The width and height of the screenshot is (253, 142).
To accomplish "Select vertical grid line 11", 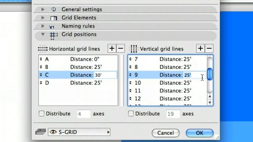I will pos(168,91).
